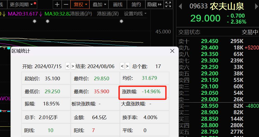Click the MA30 indicator label
The width and height of the screenshot is (259, 137).
click(x=58, y=14)
